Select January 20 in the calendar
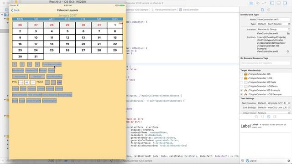The height and width of the screenshot is (164, 292). pyautogui.click(x=83, y=44)
